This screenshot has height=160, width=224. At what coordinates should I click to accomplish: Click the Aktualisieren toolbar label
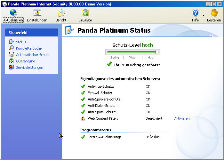coord(13,20)
